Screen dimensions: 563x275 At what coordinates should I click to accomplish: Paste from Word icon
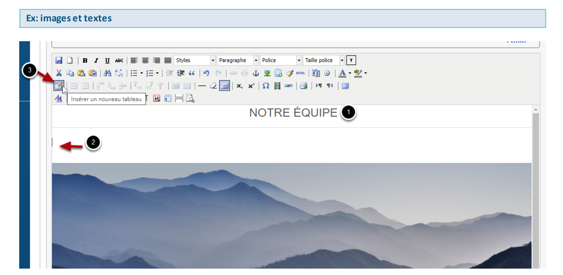[x=93, y=73]
